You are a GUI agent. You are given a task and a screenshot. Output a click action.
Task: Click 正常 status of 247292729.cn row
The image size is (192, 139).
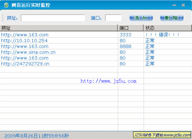coord(150,64)
